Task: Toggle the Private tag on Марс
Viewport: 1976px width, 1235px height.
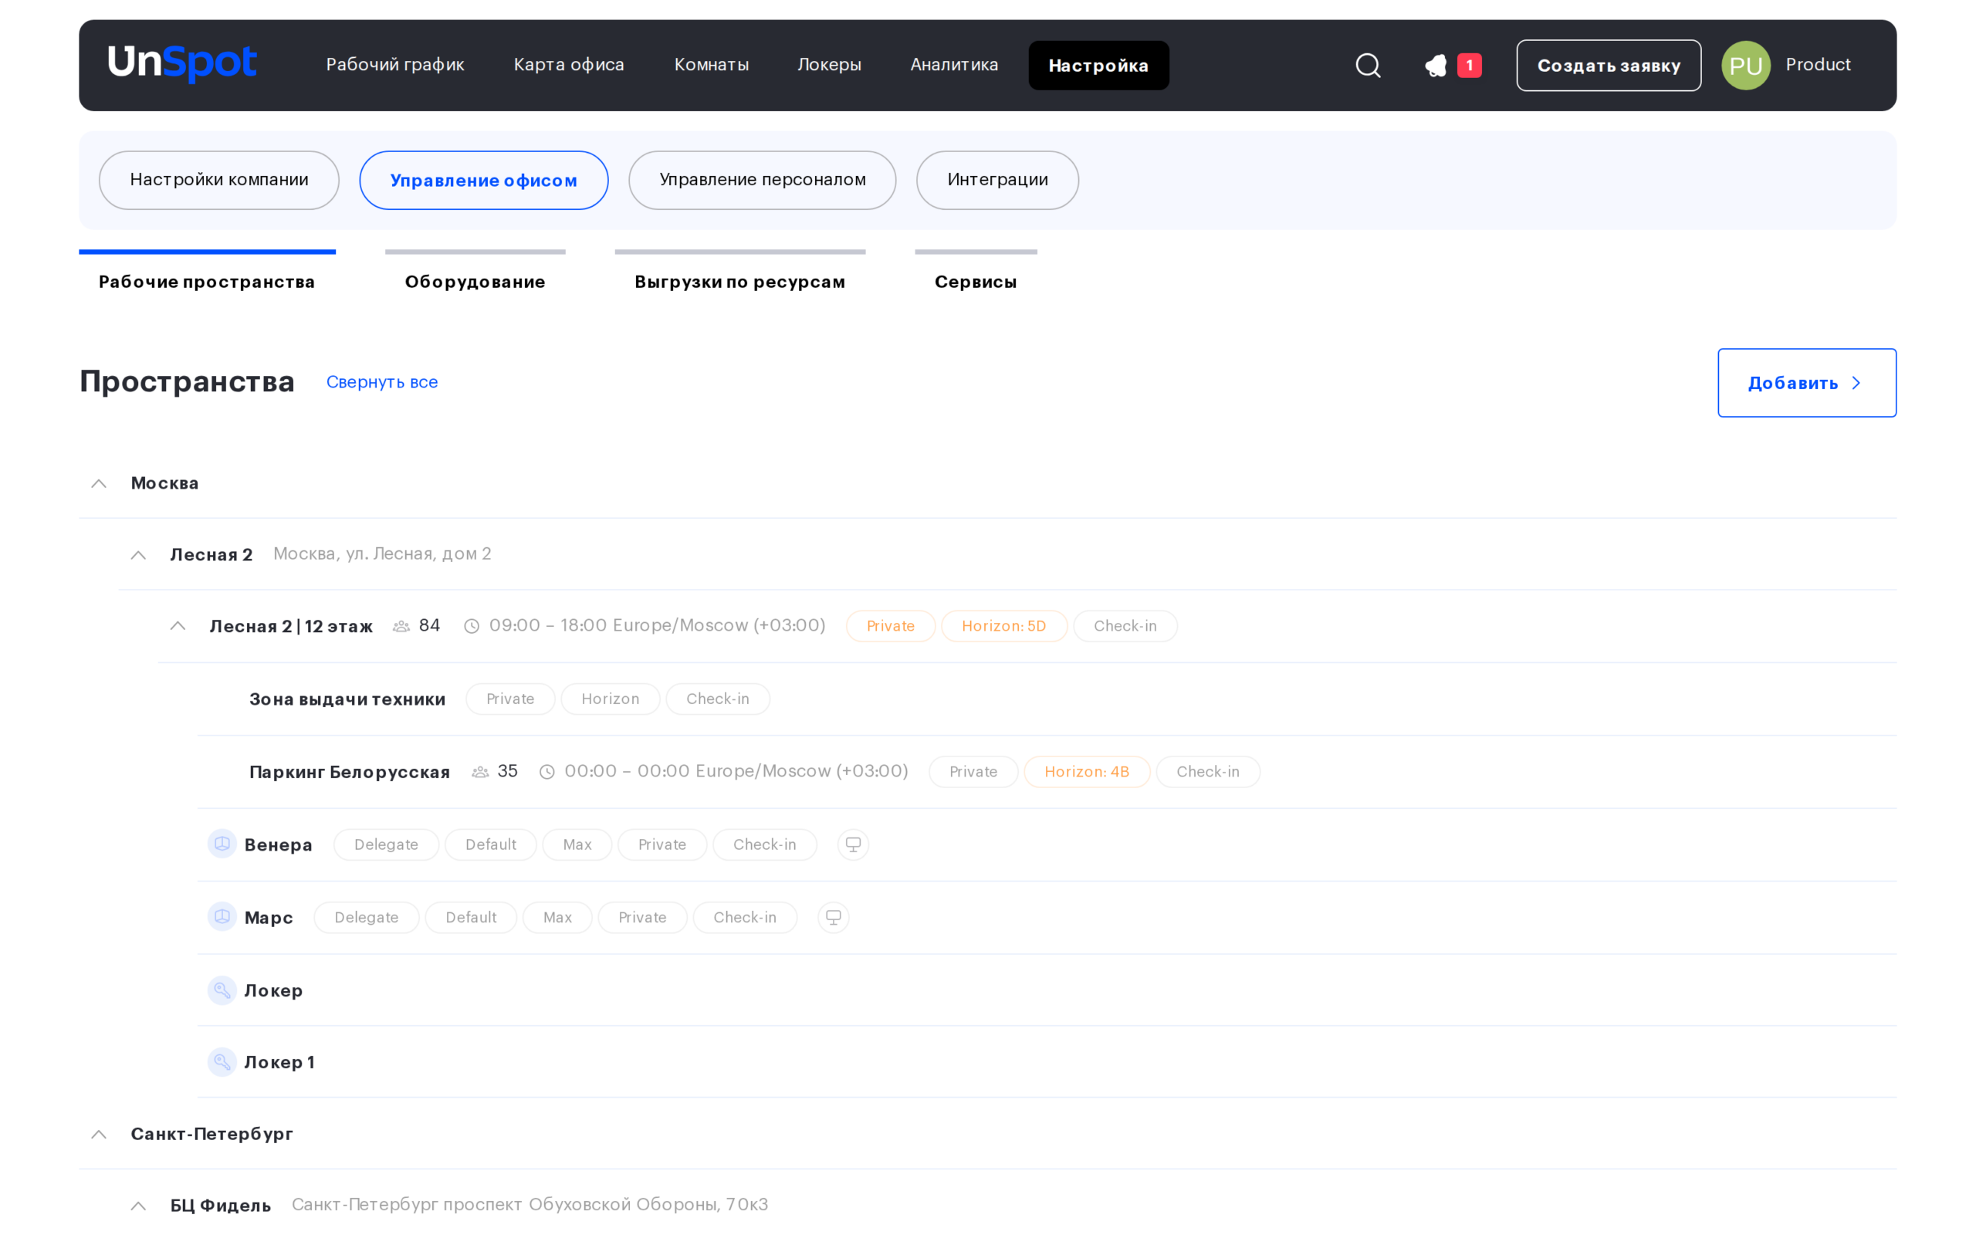Action: click(x=641, y=917)
